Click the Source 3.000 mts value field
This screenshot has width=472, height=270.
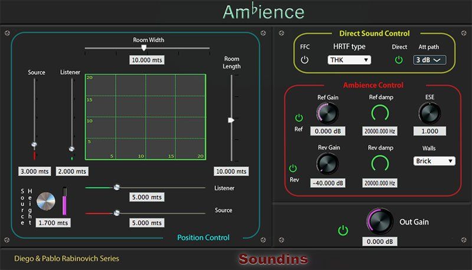pos(34,172)
